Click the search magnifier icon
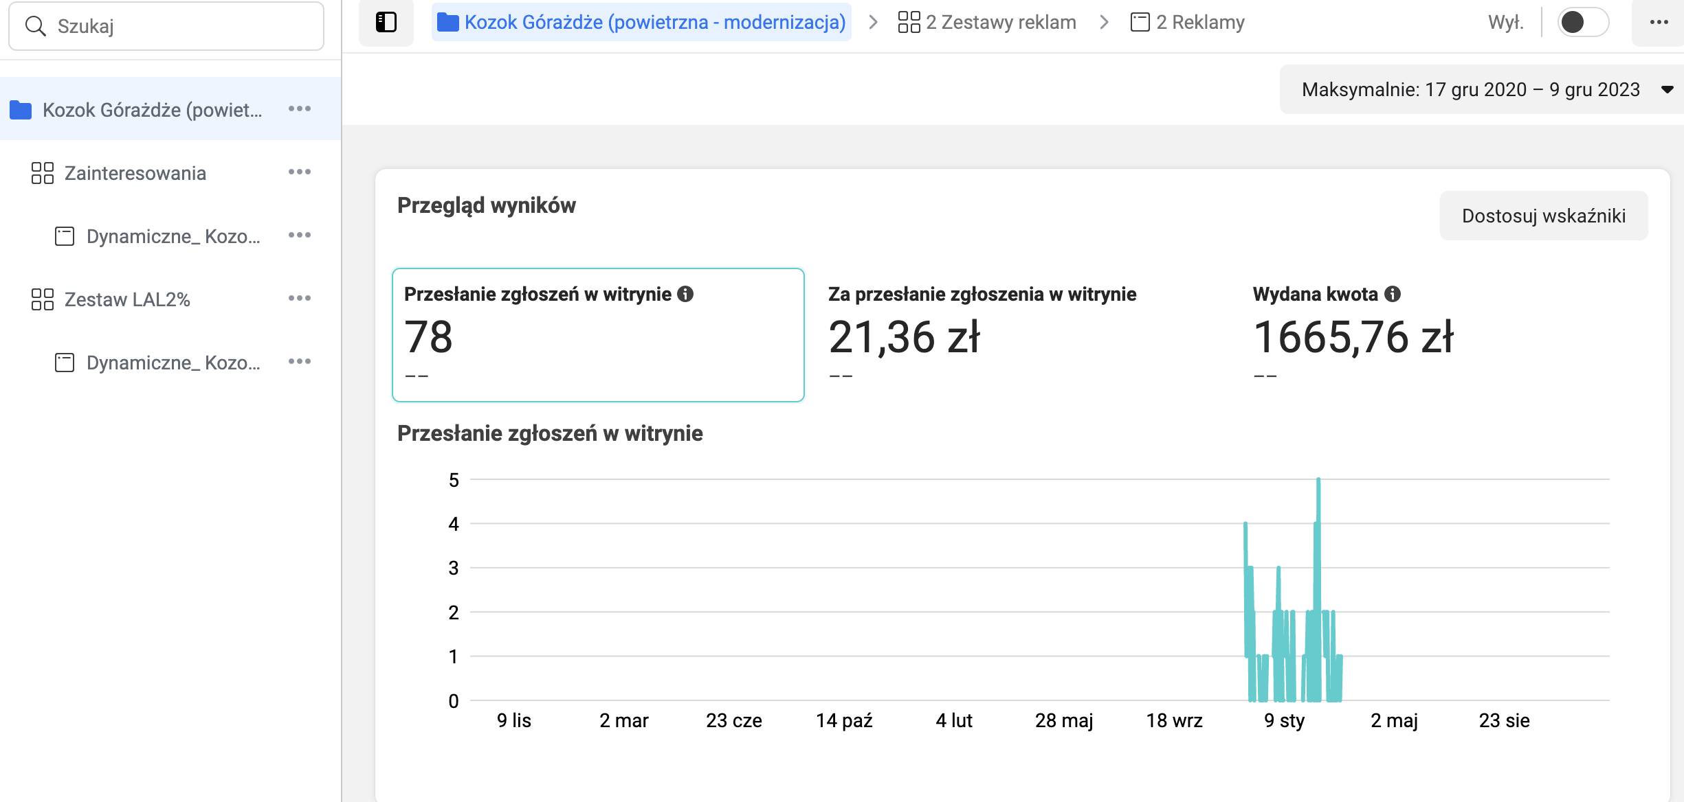 tap(35, 26)
